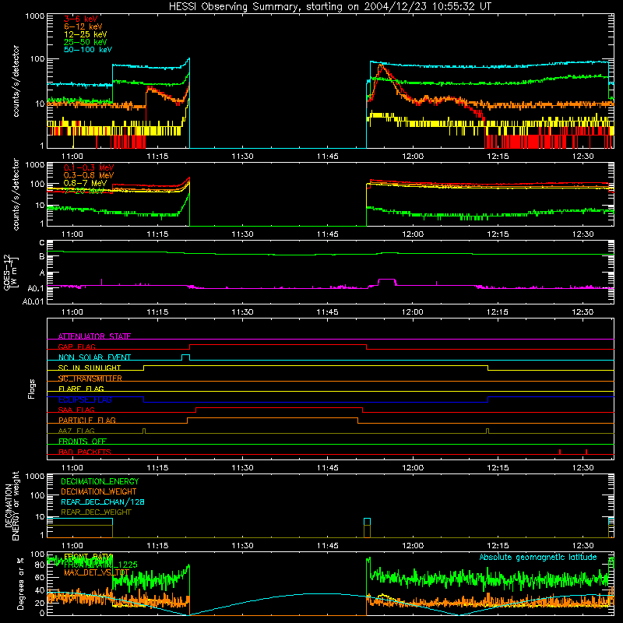Click the B level tick on GOES axis
Image resolution: width=623 pixels, height=623 pixels.
tap(42, 257)
